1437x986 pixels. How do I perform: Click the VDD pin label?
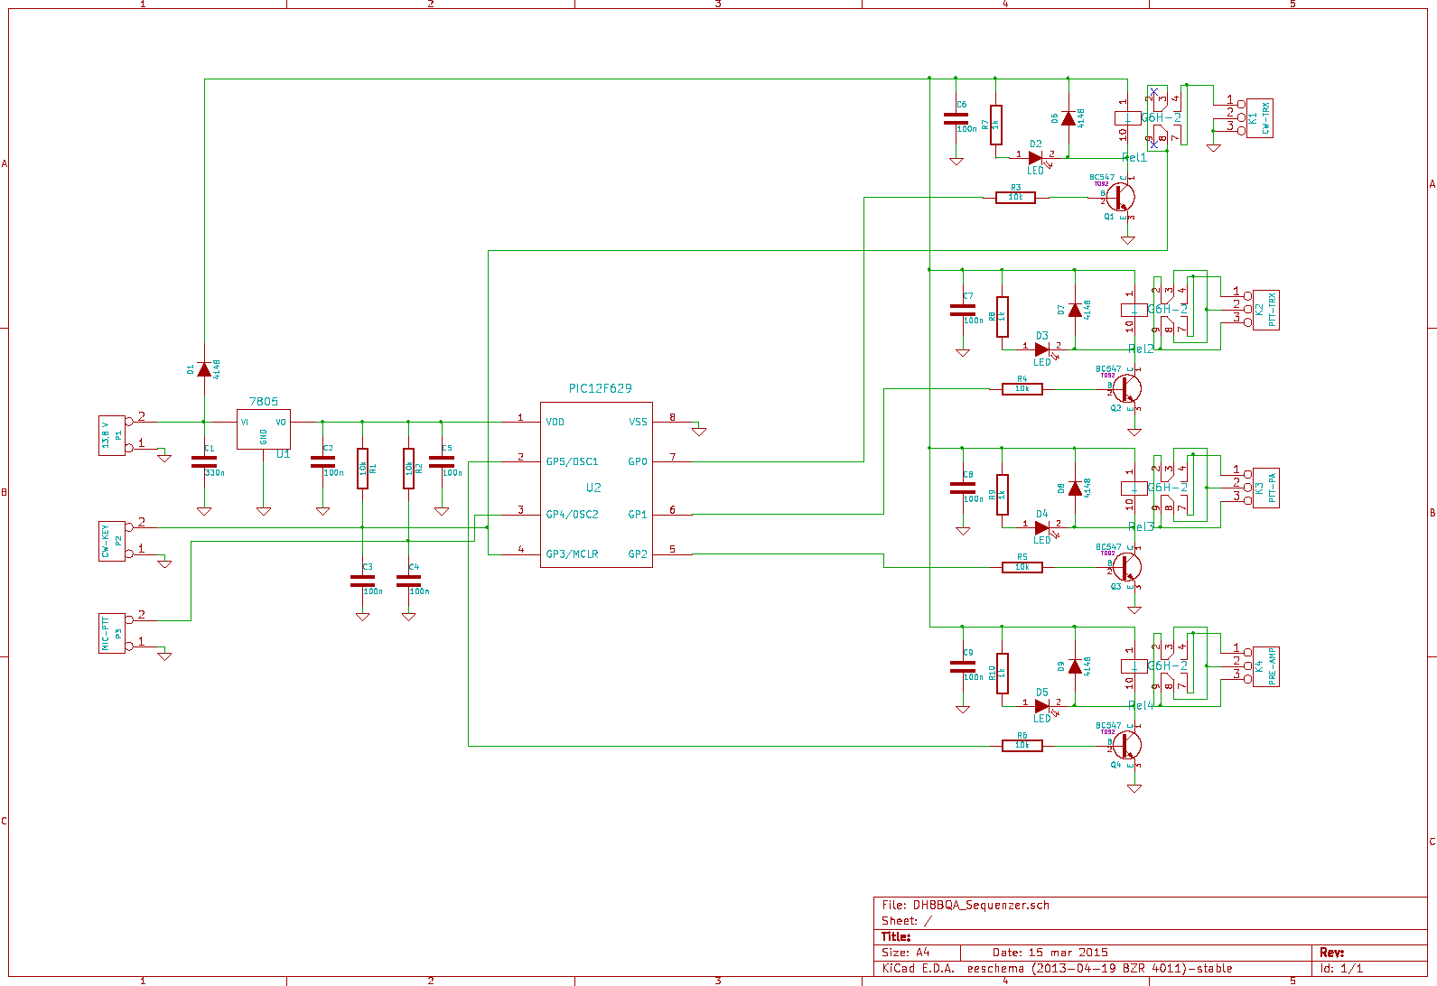555,422
